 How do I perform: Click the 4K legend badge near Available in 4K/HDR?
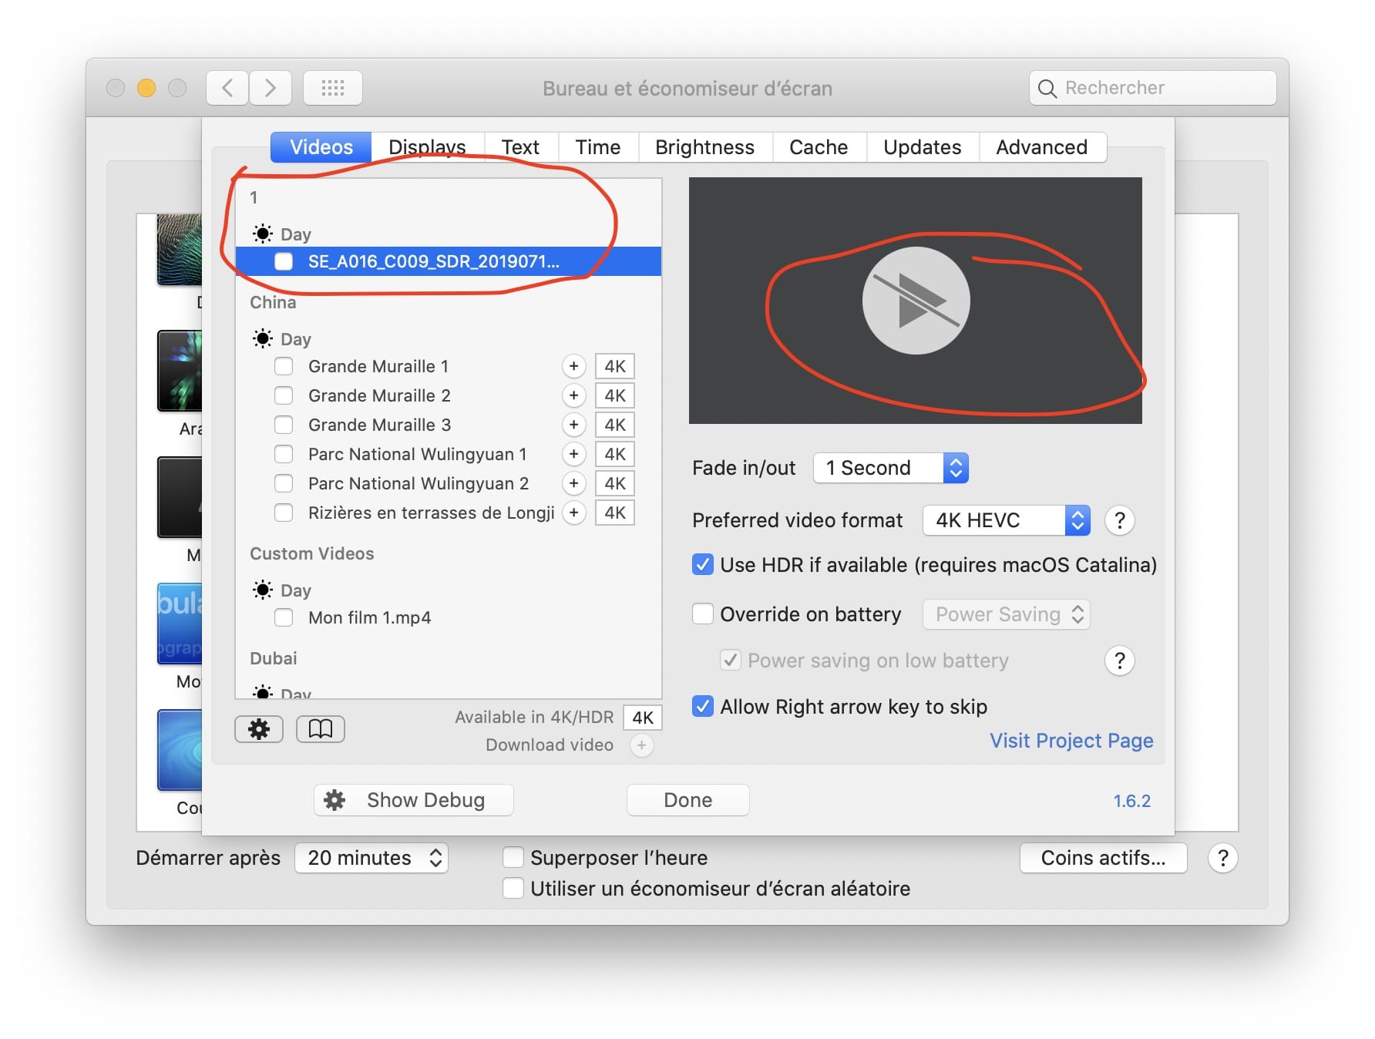(643, 718)
